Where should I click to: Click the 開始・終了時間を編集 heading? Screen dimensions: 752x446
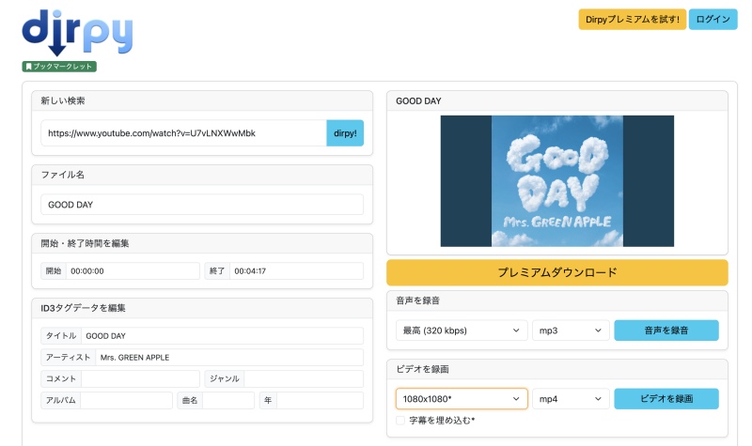point(85,243)
